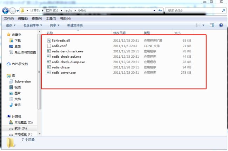The width and height of the screenshot is (228, 151).
Task: Click the change view icon
Action: [x=198, y=25]
